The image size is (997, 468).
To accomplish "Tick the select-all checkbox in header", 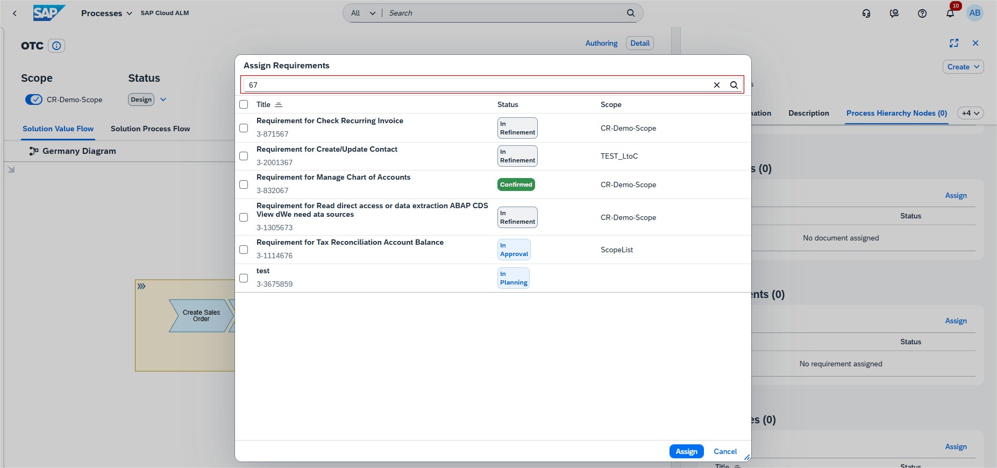I will (x=244, y=104).
